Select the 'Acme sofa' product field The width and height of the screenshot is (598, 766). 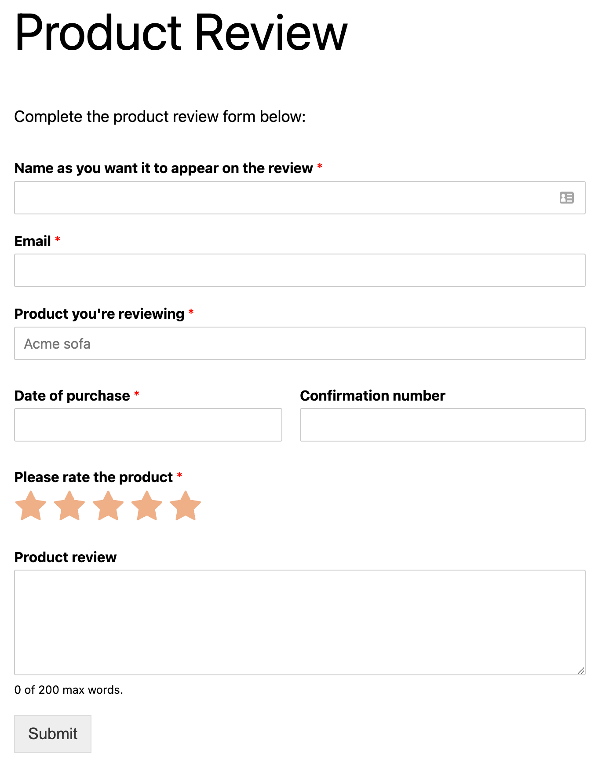point(299,343)
